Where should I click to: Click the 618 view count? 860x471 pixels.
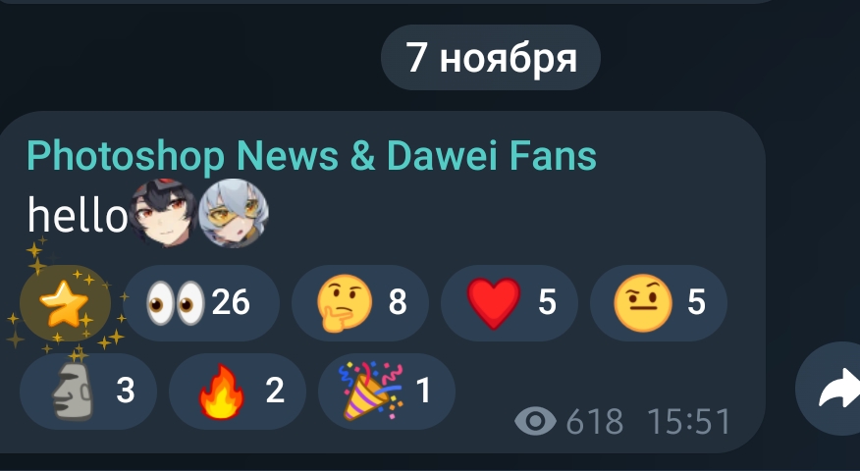[595, 422]
